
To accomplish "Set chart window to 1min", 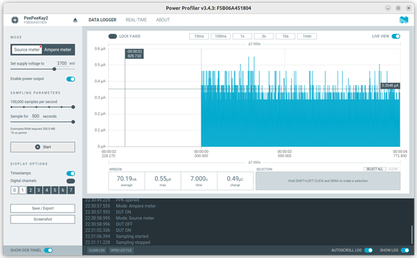I will point(307,36).
